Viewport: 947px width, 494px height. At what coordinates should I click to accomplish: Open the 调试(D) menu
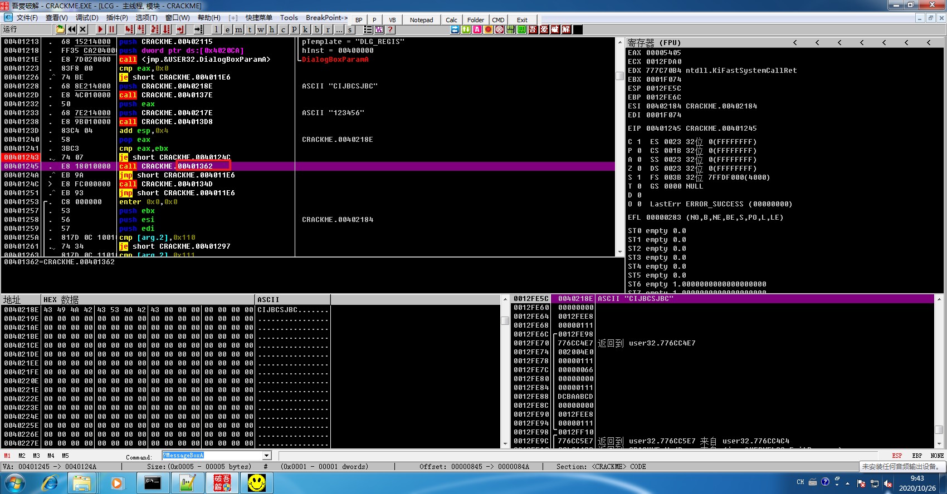coord(87,18)
